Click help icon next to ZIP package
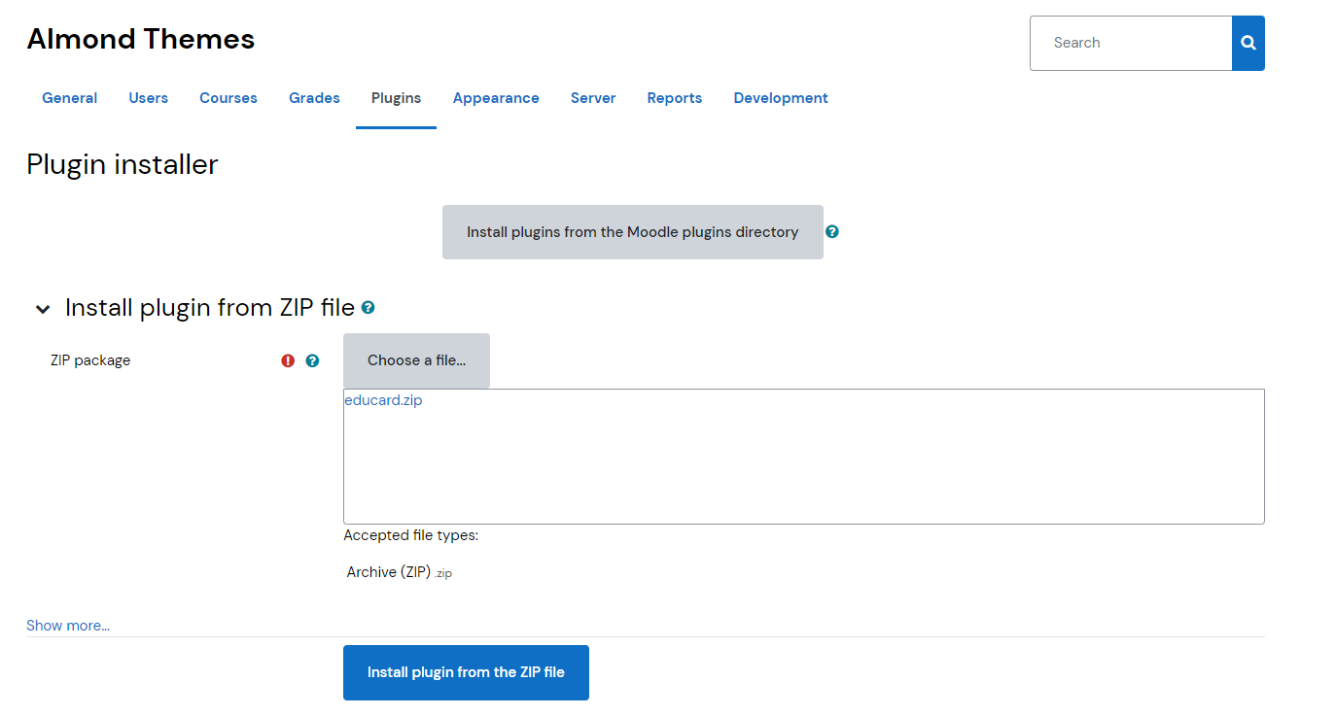This screenshot has width=1335, height=716. 312,360
